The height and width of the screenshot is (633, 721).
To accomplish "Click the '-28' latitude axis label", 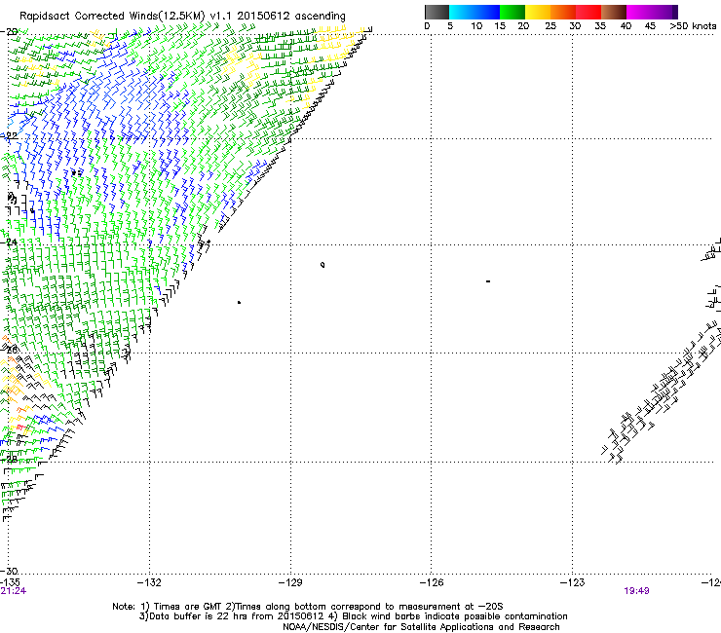I will 9,459.
